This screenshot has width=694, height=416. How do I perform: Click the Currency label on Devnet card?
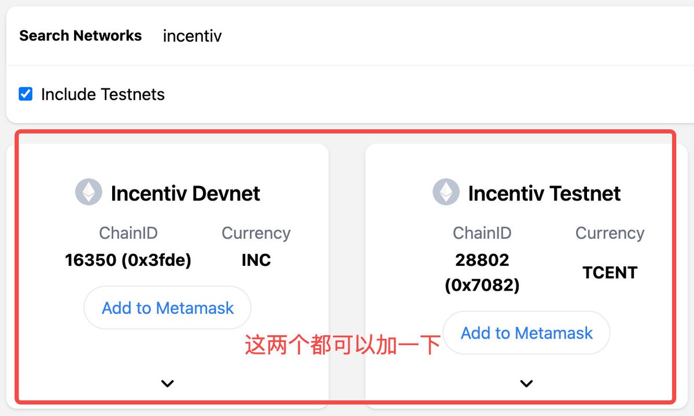click(x=256, y=233)
